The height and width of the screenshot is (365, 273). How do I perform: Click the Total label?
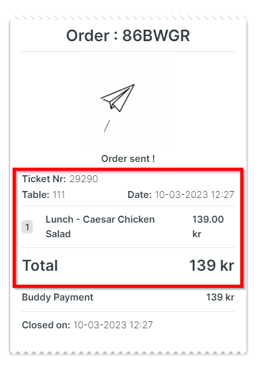click(x=40, y=266)
